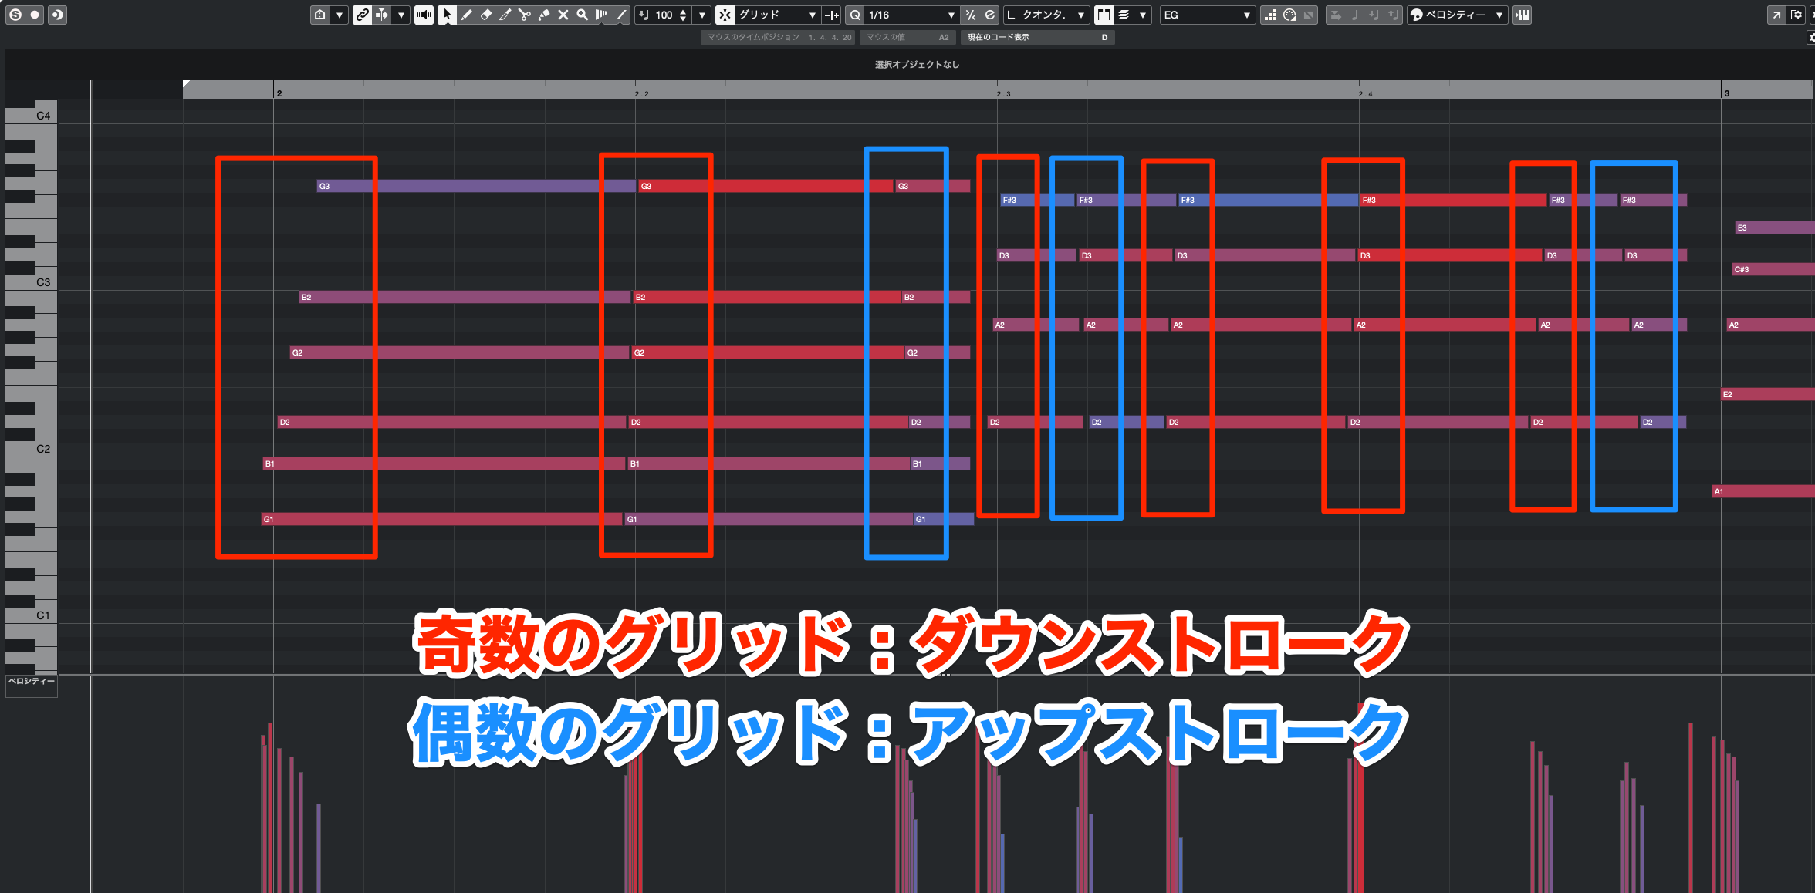Increase the insert velocity 100 stepper

[x=683, y=11]
